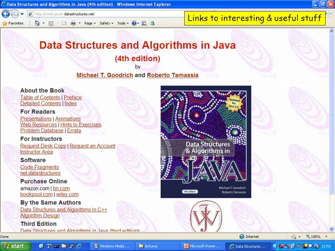335x251 pixels.
Task: Expand the recent pages dropdown arrow
Action: (22, 14)
